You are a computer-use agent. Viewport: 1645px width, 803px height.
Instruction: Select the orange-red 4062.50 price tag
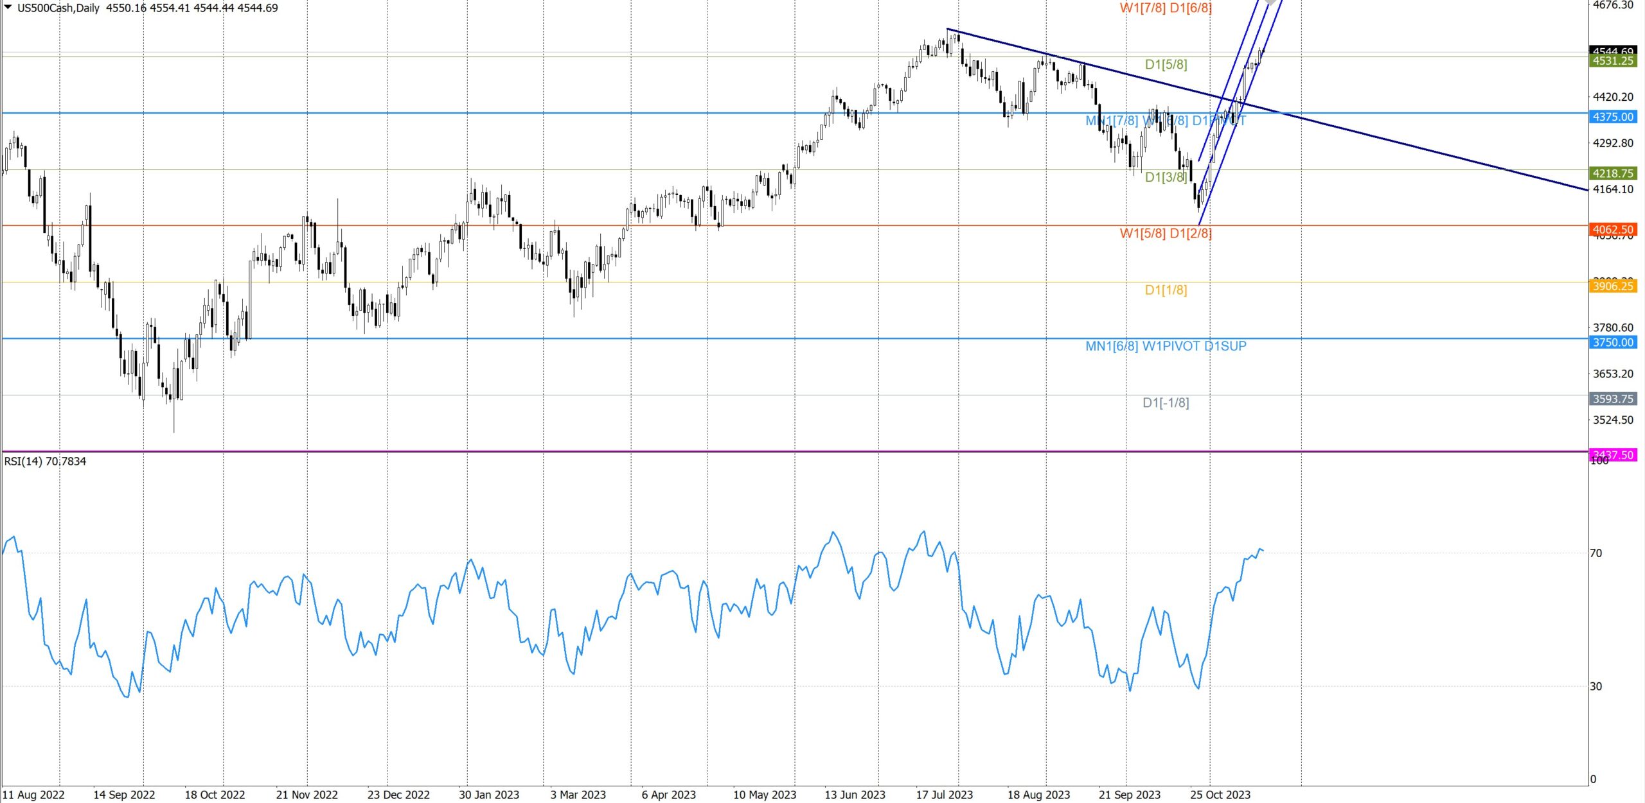[x=1612, y=229]
